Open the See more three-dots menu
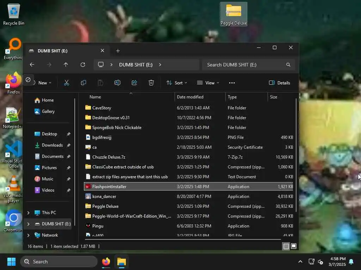 [232, 83]
